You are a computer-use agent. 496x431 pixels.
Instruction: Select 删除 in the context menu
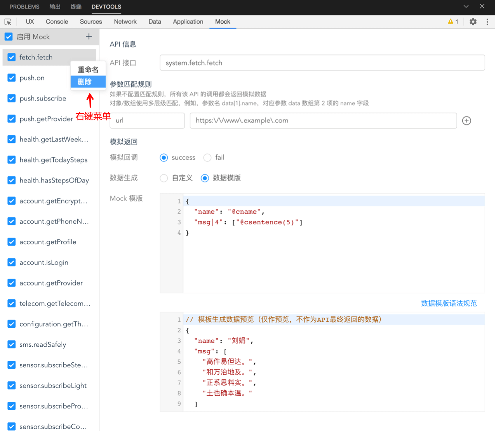coord(85,82)
